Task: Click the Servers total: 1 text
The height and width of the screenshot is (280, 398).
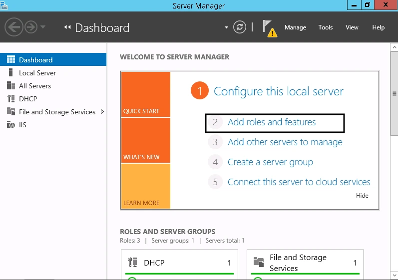Action: pyautogui.click(x=225, y=241)
